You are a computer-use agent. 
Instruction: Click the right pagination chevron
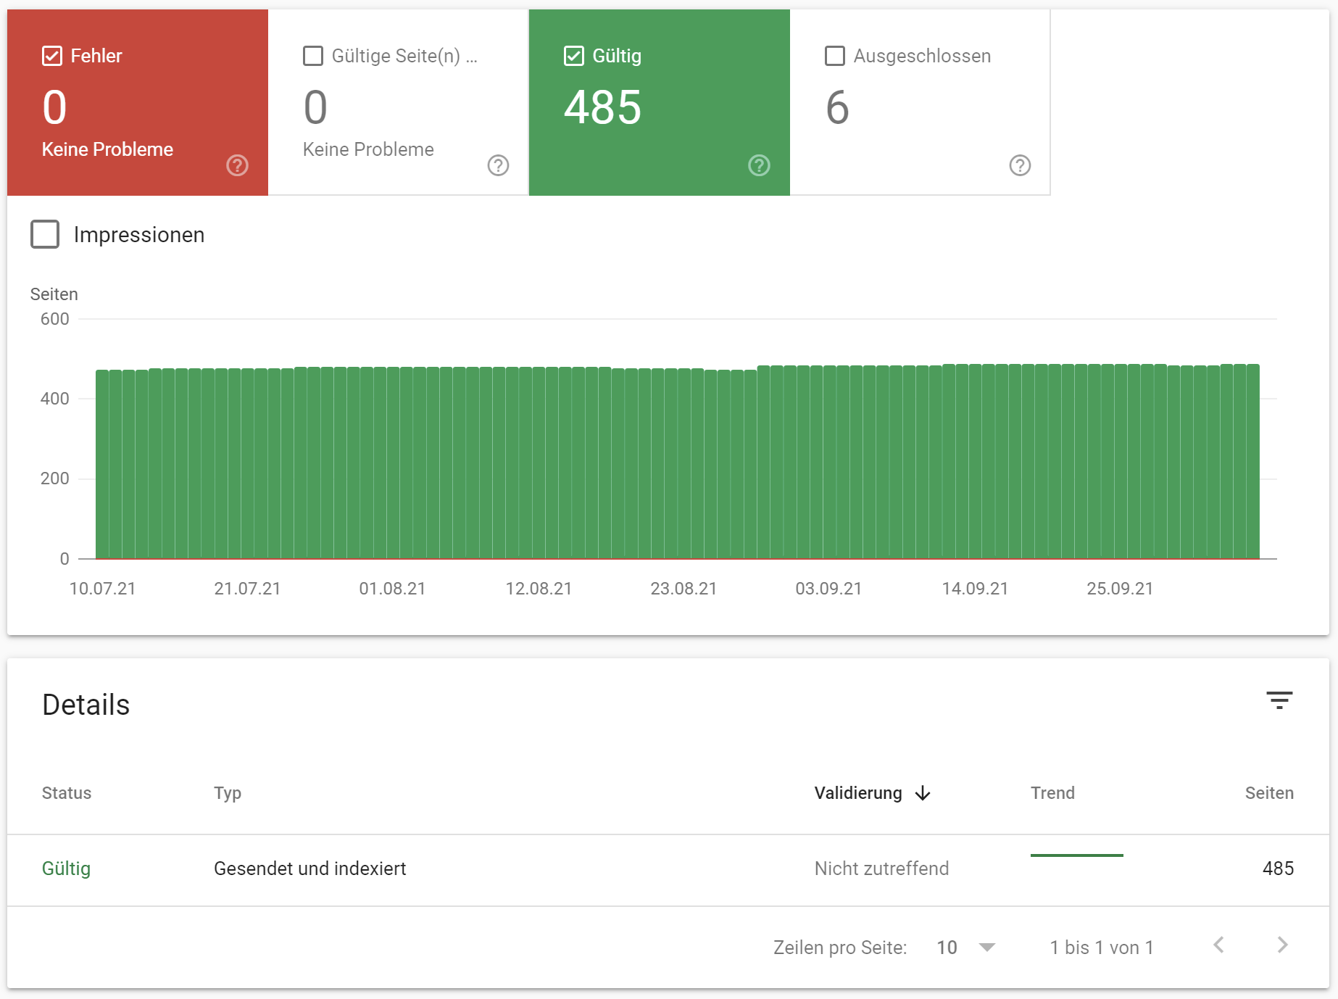[x=1281, y=946]
